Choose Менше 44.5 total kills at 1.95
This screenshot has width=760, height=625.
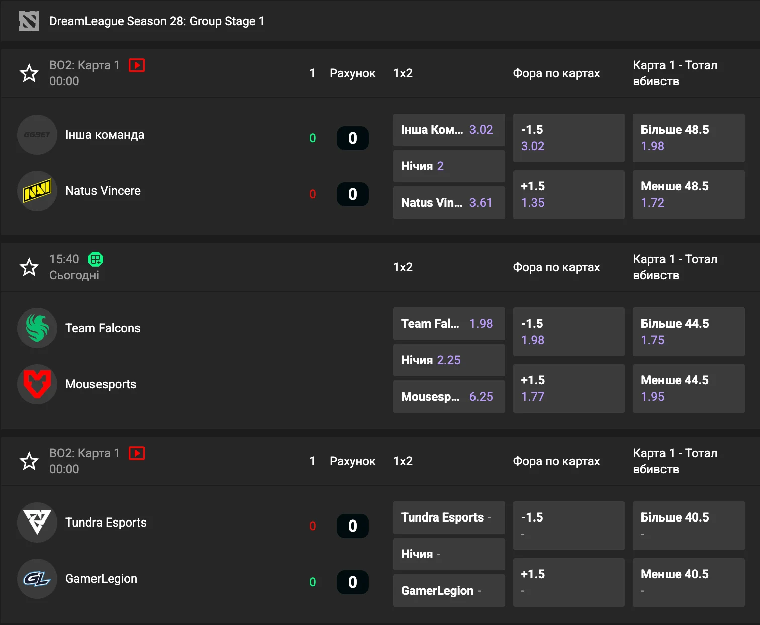tap(688, 388)
